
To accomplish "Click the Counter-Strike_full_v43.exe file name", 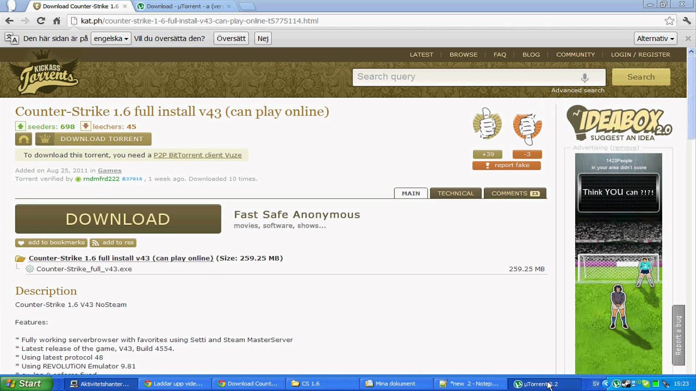I will pos(84,269).
